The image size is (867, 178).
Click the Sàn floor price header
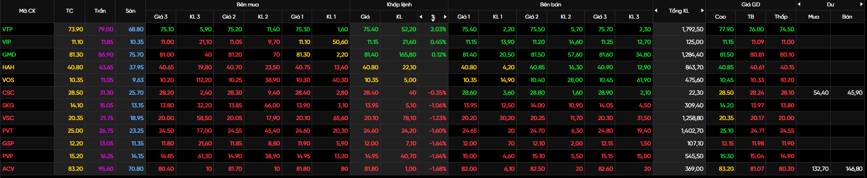pyautogui.click(x=130, y=11)
